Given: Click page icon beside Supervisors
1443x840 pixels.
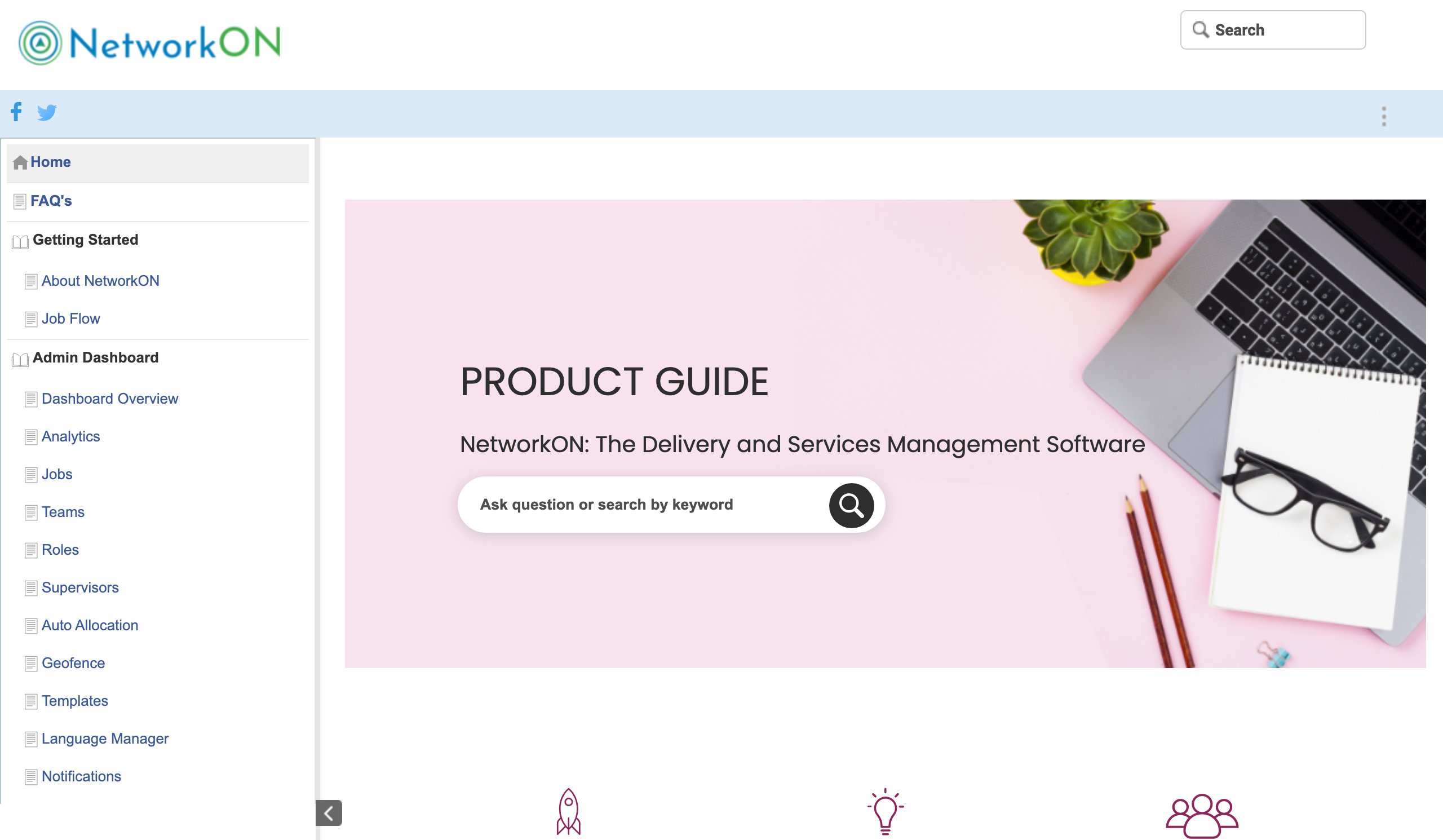Looking at the screenshot, I should point(31,589).
